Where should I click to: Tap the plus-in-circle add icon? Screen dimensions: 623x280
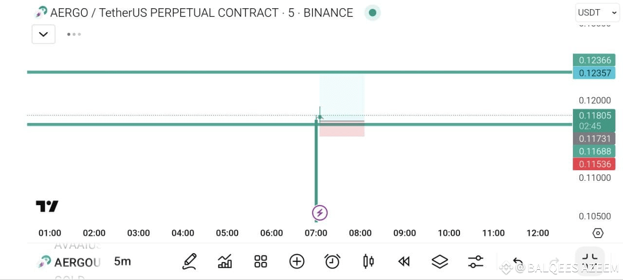tap(297, 262)
